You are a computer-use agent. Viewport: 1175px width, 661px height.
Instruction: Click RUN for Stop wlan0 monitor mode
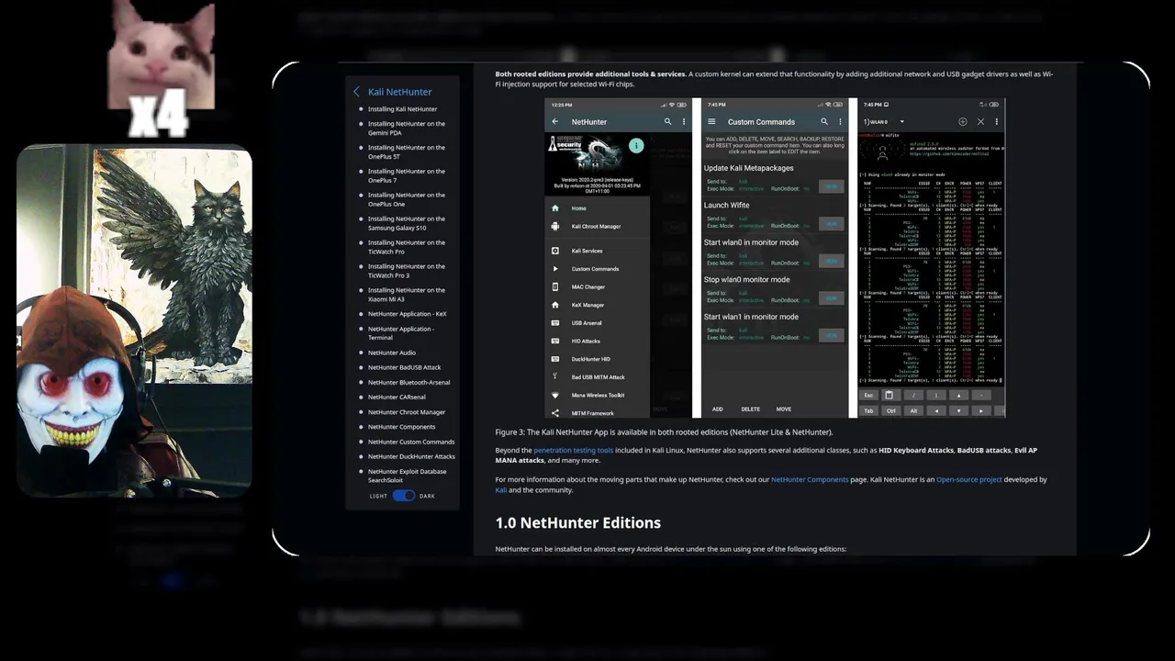pyautogui.click(x=831, y=297)
